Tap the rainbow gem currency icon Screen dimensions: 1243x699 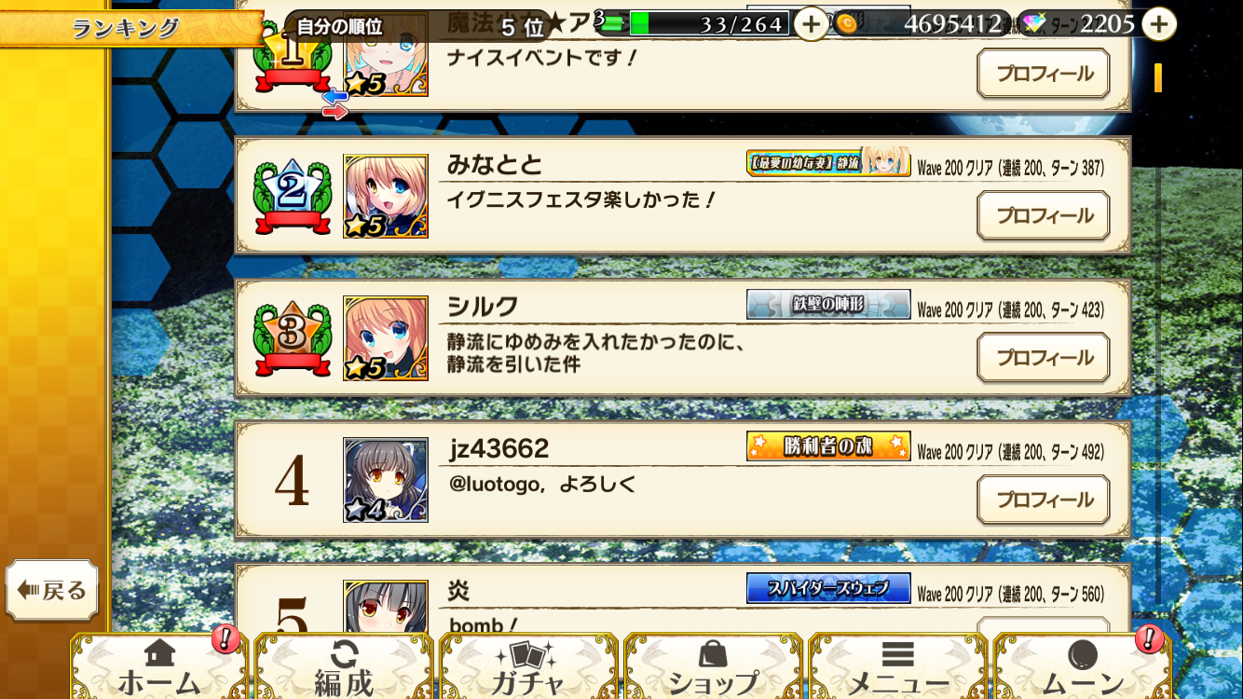tap(1032, 24)
